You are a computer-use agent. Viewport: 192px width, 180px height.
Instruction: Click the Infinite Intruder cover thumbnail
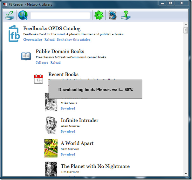pyautogui.click(x=51, y=125)
